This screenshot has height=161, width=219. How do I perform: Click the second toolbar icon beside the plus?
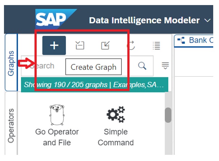point(80,46)
